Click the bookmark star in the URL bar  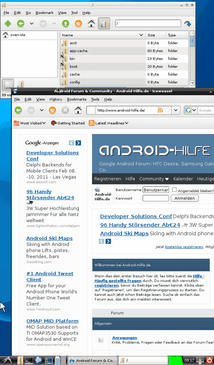click(167, 110)
